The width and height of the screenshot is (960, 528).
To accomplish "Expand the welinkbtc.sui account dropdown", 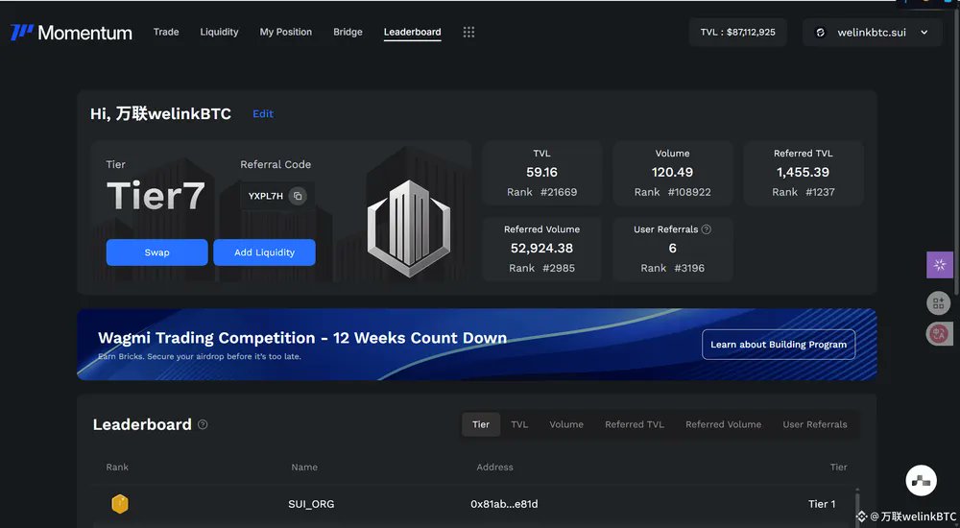I will 924,33.
